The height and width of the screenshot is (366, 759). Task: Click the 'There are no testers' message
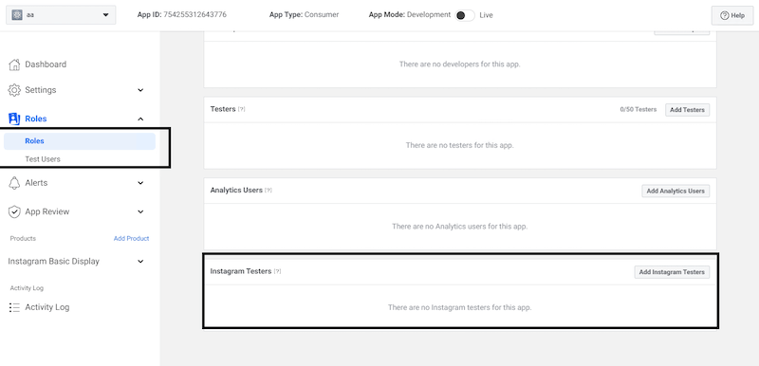pyautogui.click(x=460, y=145)
